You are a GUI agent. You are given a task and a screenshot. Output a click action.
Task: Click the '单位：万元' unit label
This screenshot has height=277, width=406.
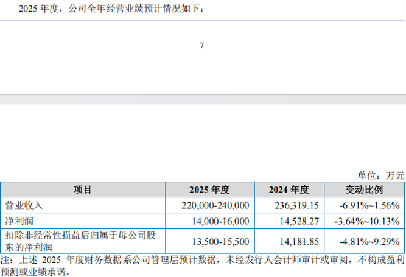383,176
